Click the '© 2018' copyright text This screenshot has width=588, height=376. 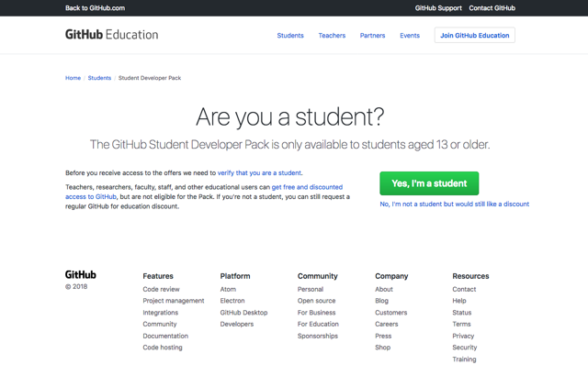click(x=76, y=286)
